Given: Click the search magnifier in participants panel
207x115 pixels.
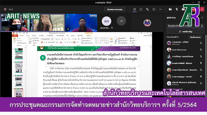Looking at the screenshot, I should (202, 26).
